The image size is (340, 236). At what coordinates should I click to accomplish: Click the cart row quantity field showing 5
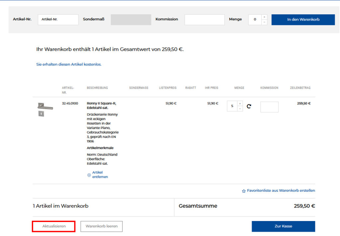click(x=232, y=106)
